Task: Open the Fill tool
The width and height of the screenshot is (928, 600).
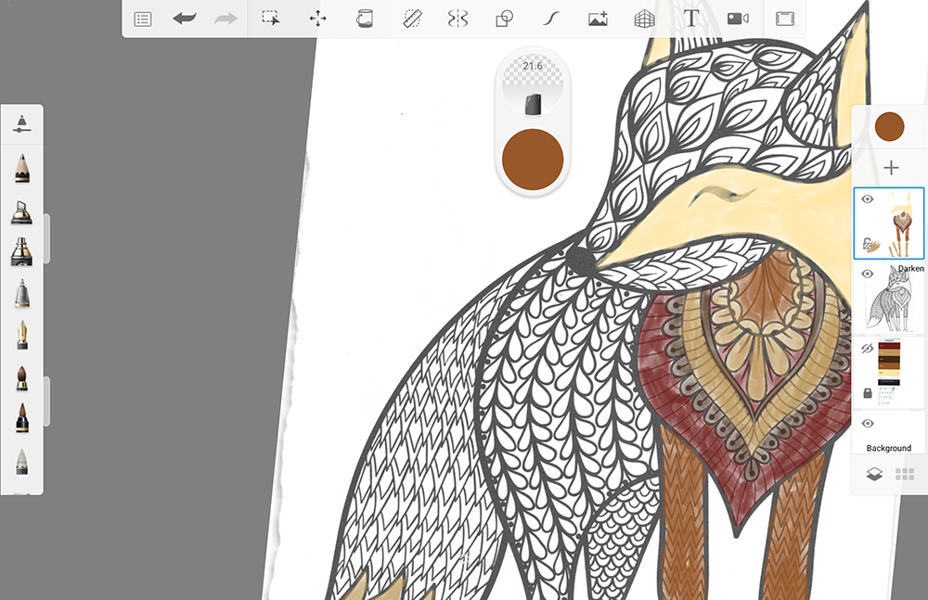Action: pyautogui.click(x=364, y=19)
